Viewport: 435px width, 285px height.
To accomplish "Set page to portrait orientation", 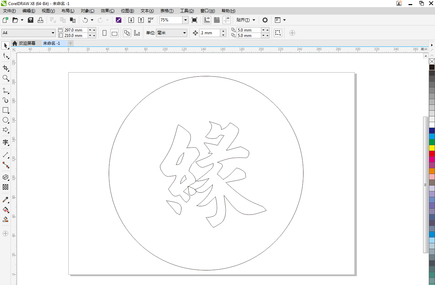I will point(105,33).
